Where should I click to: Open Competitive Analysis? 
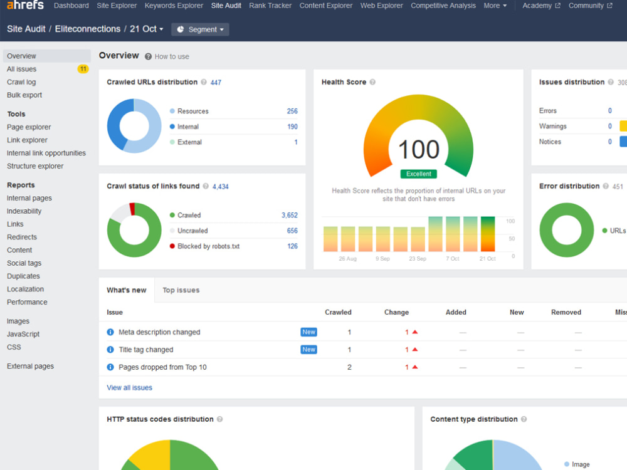pos(443,6)
